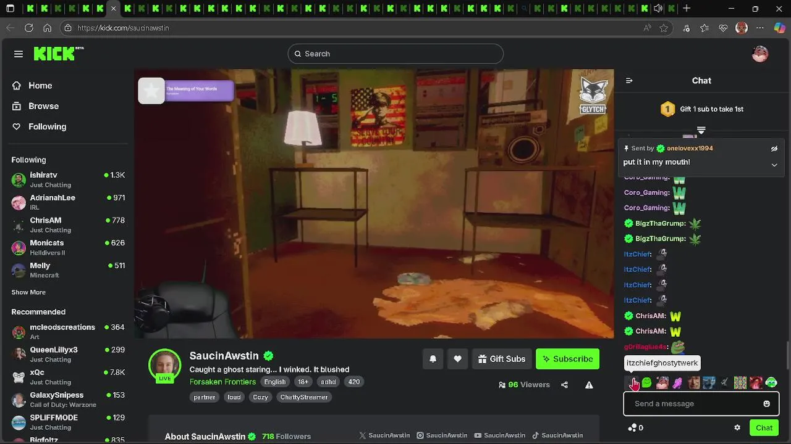Viewport: 791px width, 444px height.
Task: Follow the channel with the heart button
Action: click(x=457, y=359)
